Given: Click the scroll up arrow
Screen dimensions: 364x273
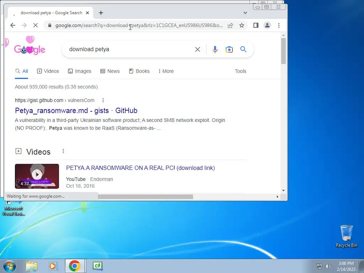Looking at the screenshot, I should pos(283,36).
